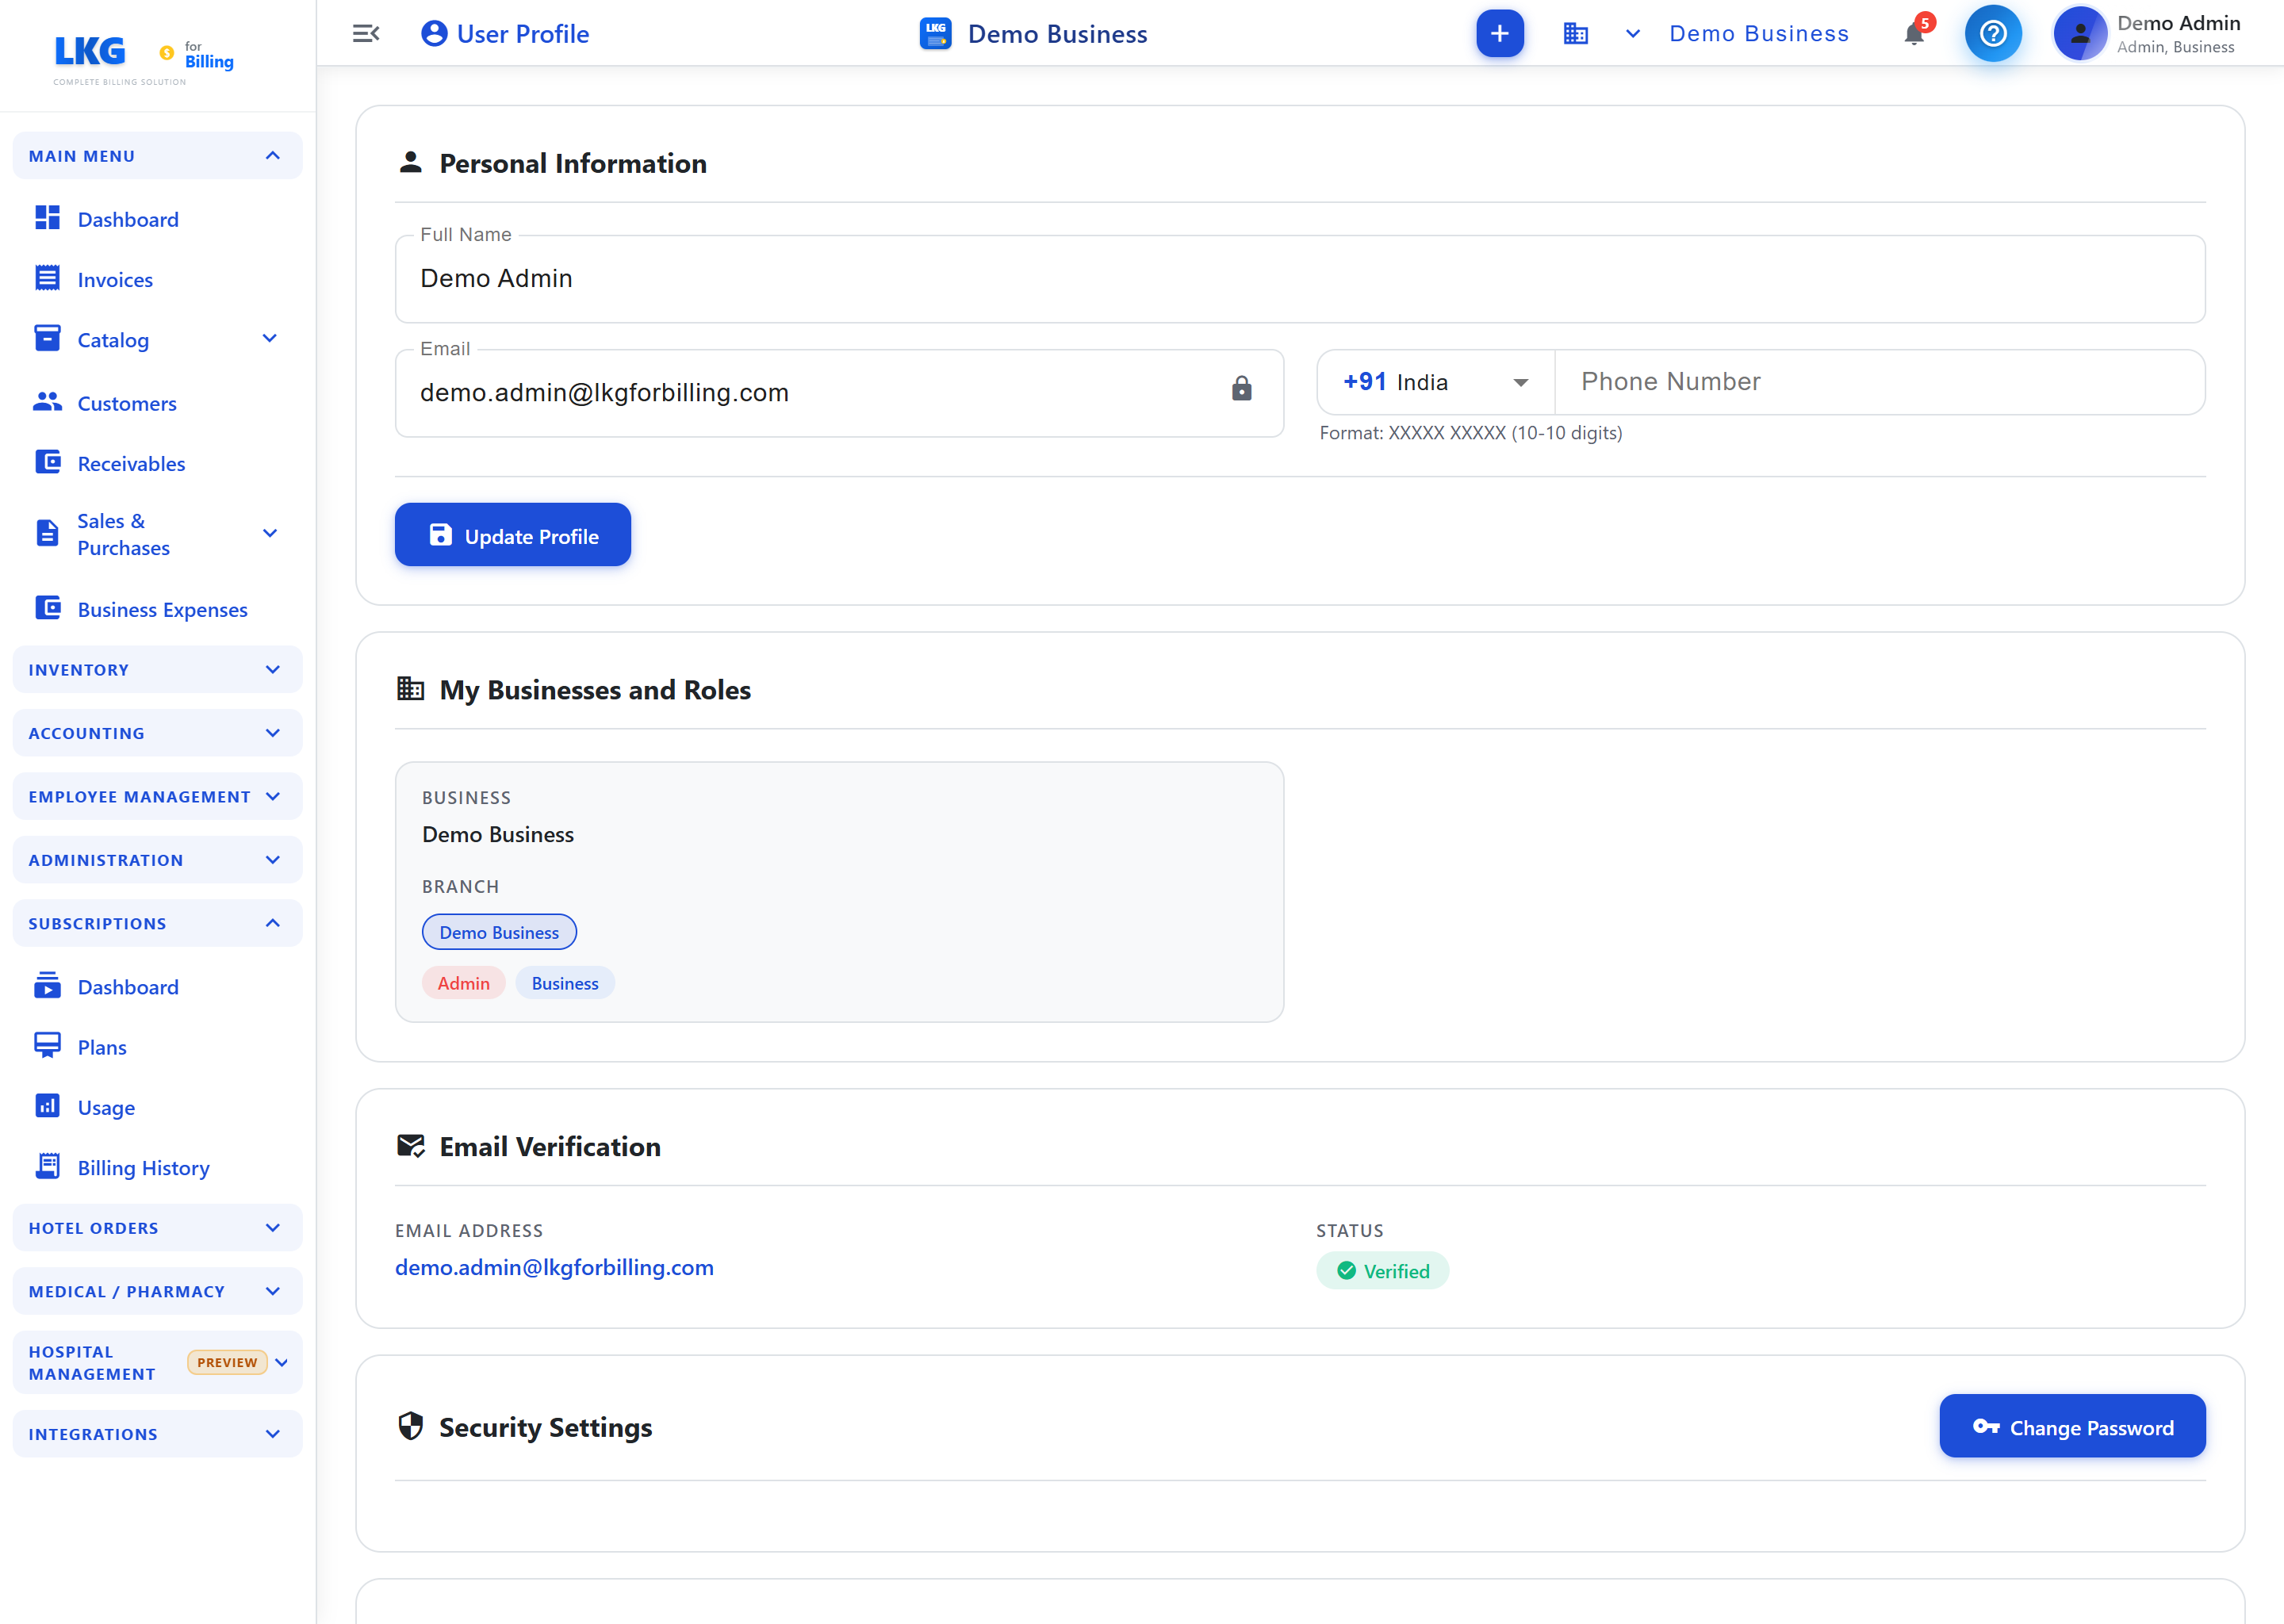The height and width of the screenshot is (1624, 2284).
Task: Click the Dashboard icon under Main Menu
Action: 47,218
